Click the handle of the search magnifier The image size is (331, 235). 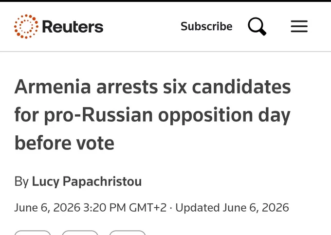[263, 32]
